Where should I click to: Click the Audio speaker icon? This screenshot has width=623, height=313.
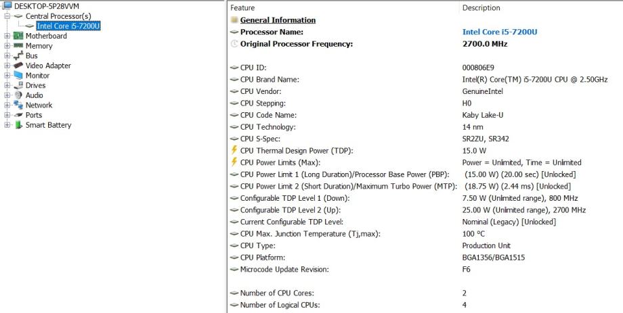(x=18, y=95)
